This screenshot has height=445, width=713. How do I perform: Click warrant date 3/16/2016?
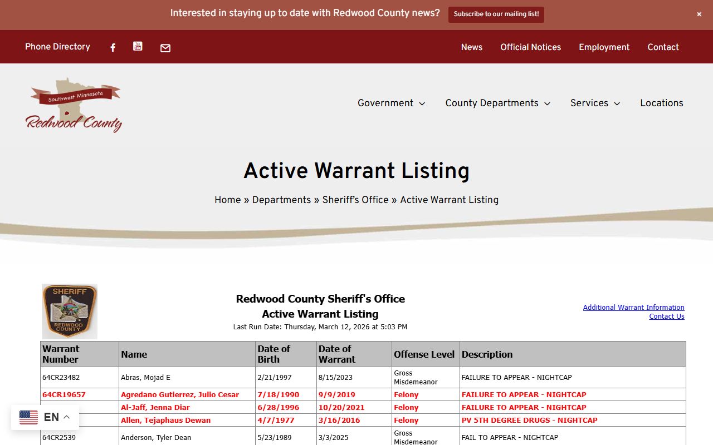point(339,421)
